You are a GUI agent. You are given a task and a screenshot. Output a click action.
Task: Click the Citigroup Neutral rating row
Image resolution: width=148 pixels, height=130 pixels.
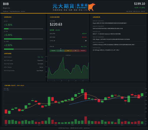tap(24, 67)
